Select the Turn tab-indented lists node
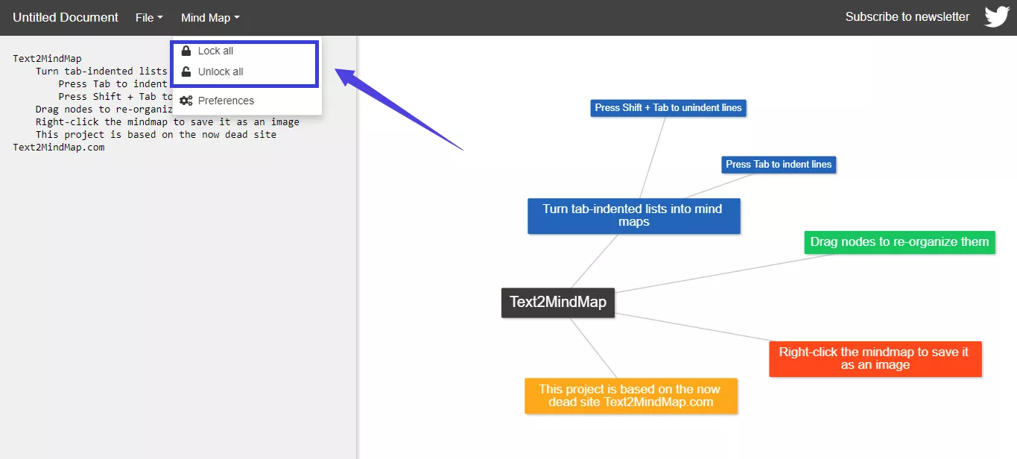Image resolution: width=1017 pixels, height=459 pixels. click(633, 215)
